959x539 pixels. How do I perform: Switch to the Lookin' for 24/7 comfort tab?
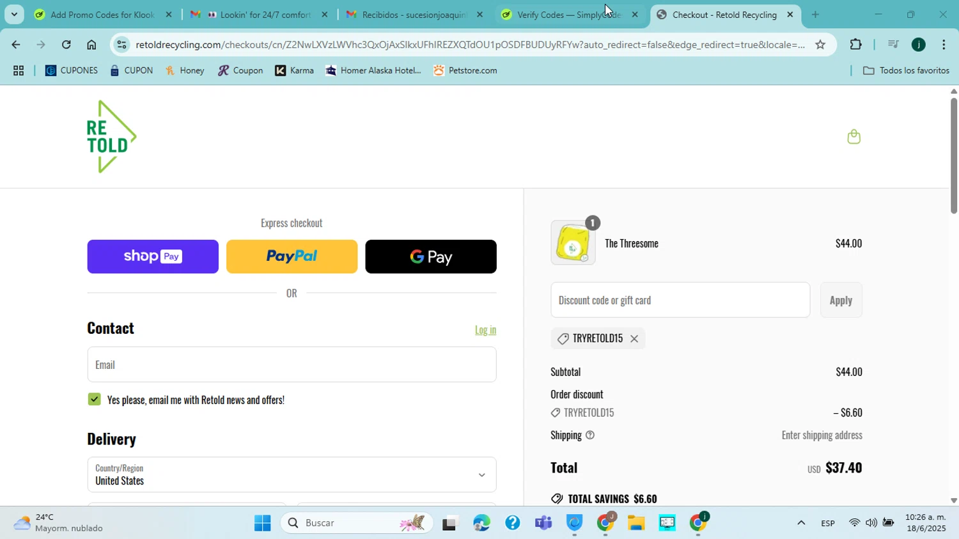pos(259,15)
